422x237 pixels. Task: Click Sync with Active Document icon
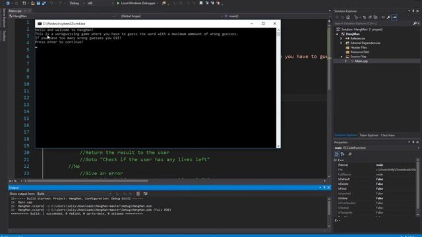tap(365, 17)
